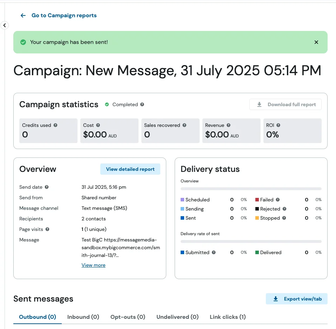Click the '2 contacts' recipients value

pos(94,219)
